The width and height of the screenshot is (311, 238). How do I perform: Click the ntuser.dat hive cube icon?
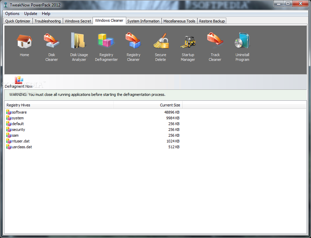[9, 141]
